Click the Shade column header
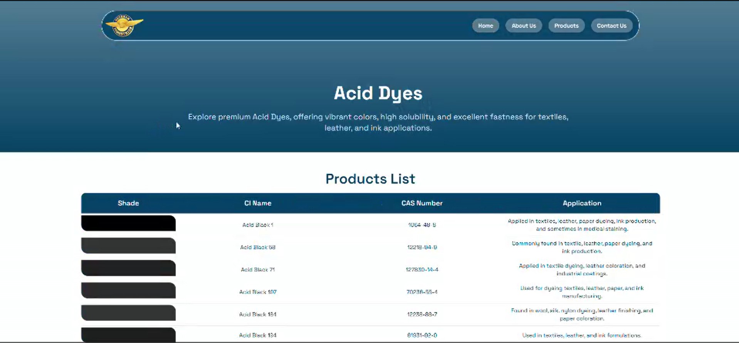Screen dimensions: 739x343 click(x=128, y=203)
